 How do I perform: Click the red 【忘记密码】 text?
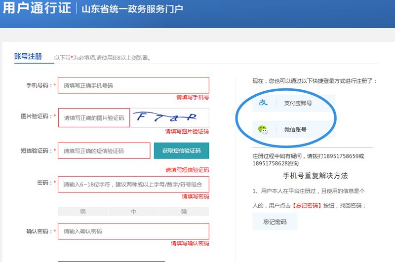[307, 206]
